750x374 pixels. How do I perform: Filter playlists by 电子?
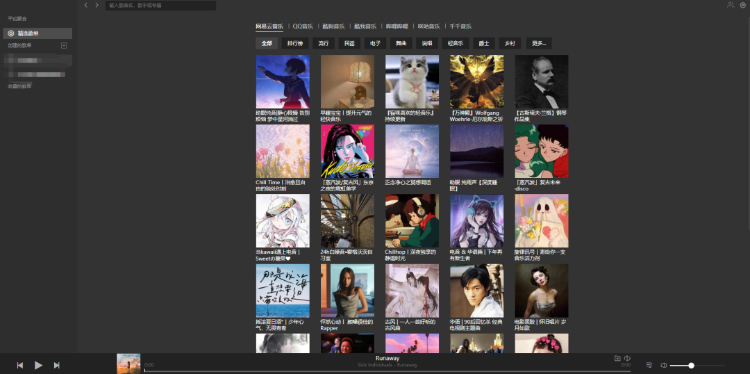[x=376, y=43]
